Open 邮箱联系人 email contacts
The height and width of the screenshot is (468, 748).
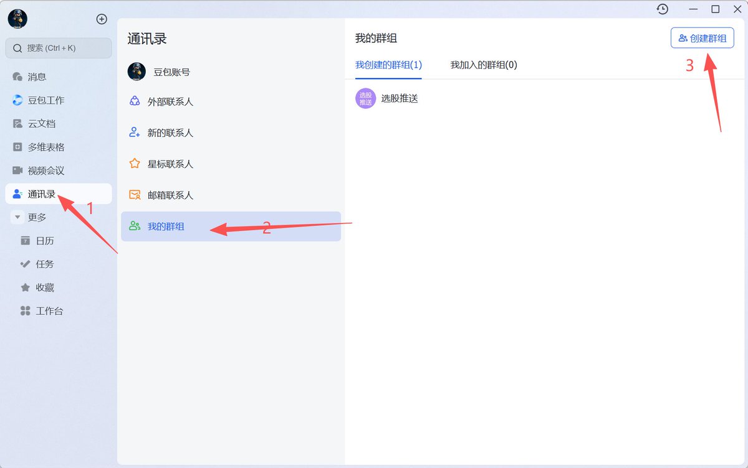click(231, 195)
